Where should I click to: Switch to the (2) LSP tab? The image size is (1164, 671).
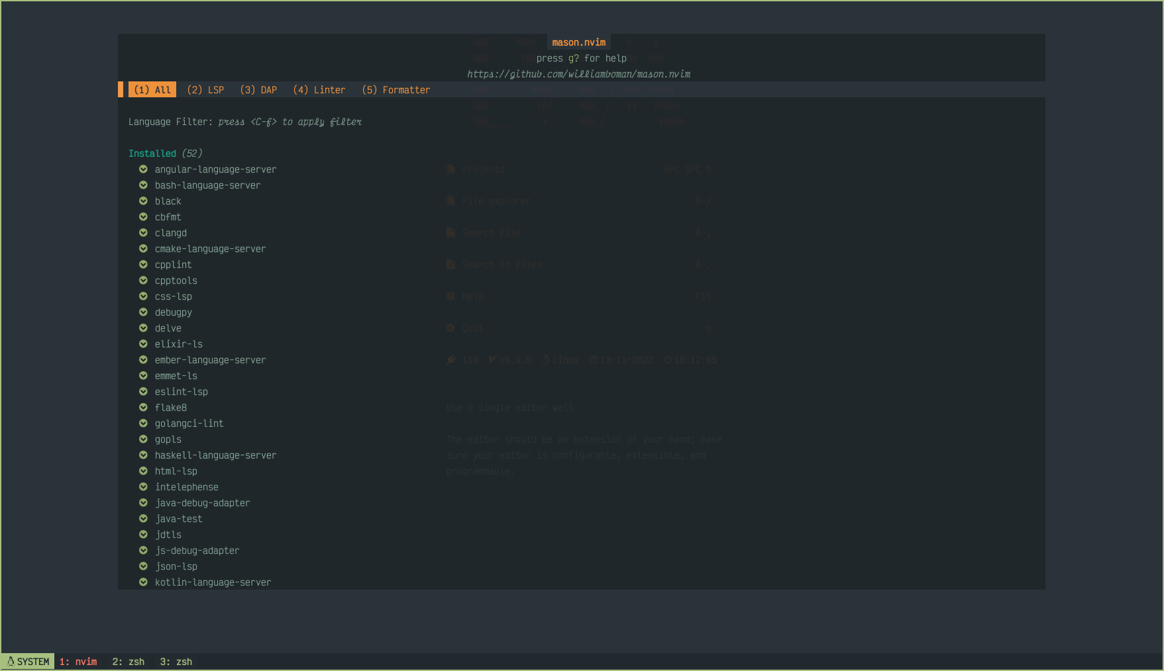click(x=205, y=90)
